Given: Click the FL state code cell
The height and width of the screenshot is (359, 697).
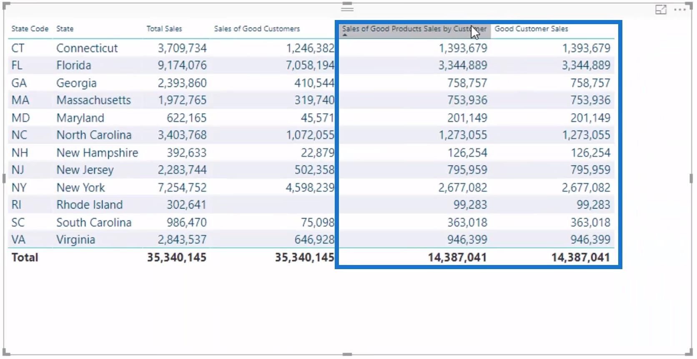Looking at the screenshot, I should pyautogui.click(x=17, y=65).
